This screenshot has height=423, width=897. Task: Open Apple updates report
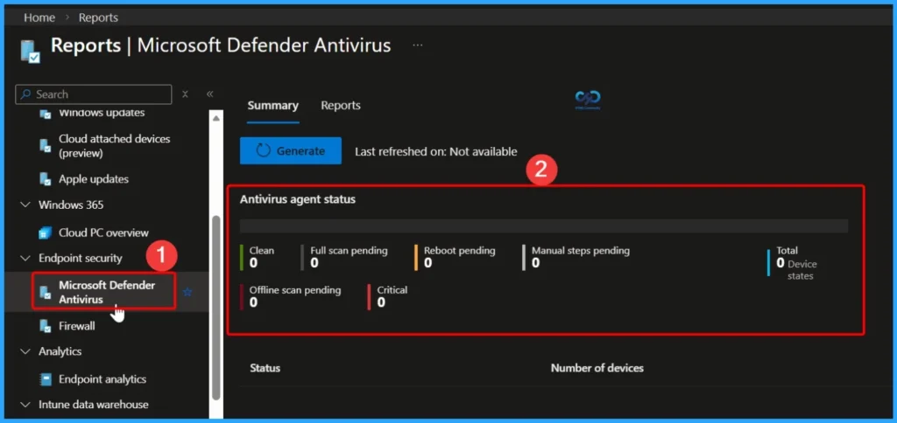[94, 179]
